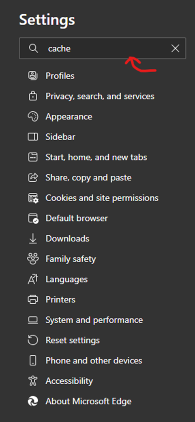Click the padlock icon for Privacy settings
The width and height of the screenshot is (195, 422).
pos(33,96)
